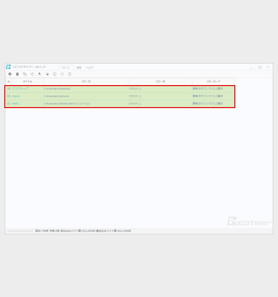278x297 pixels.
Task: Sort by the タイトル column header
Action: [x=27, y=81]
